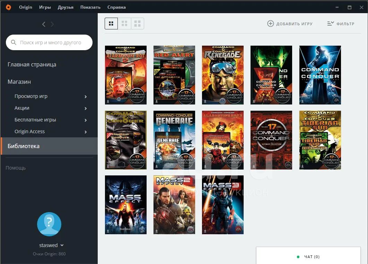368x264 pixels.
Task: Expand Бесплатные игры submenu arrow
Action: [x=86, y=120]
